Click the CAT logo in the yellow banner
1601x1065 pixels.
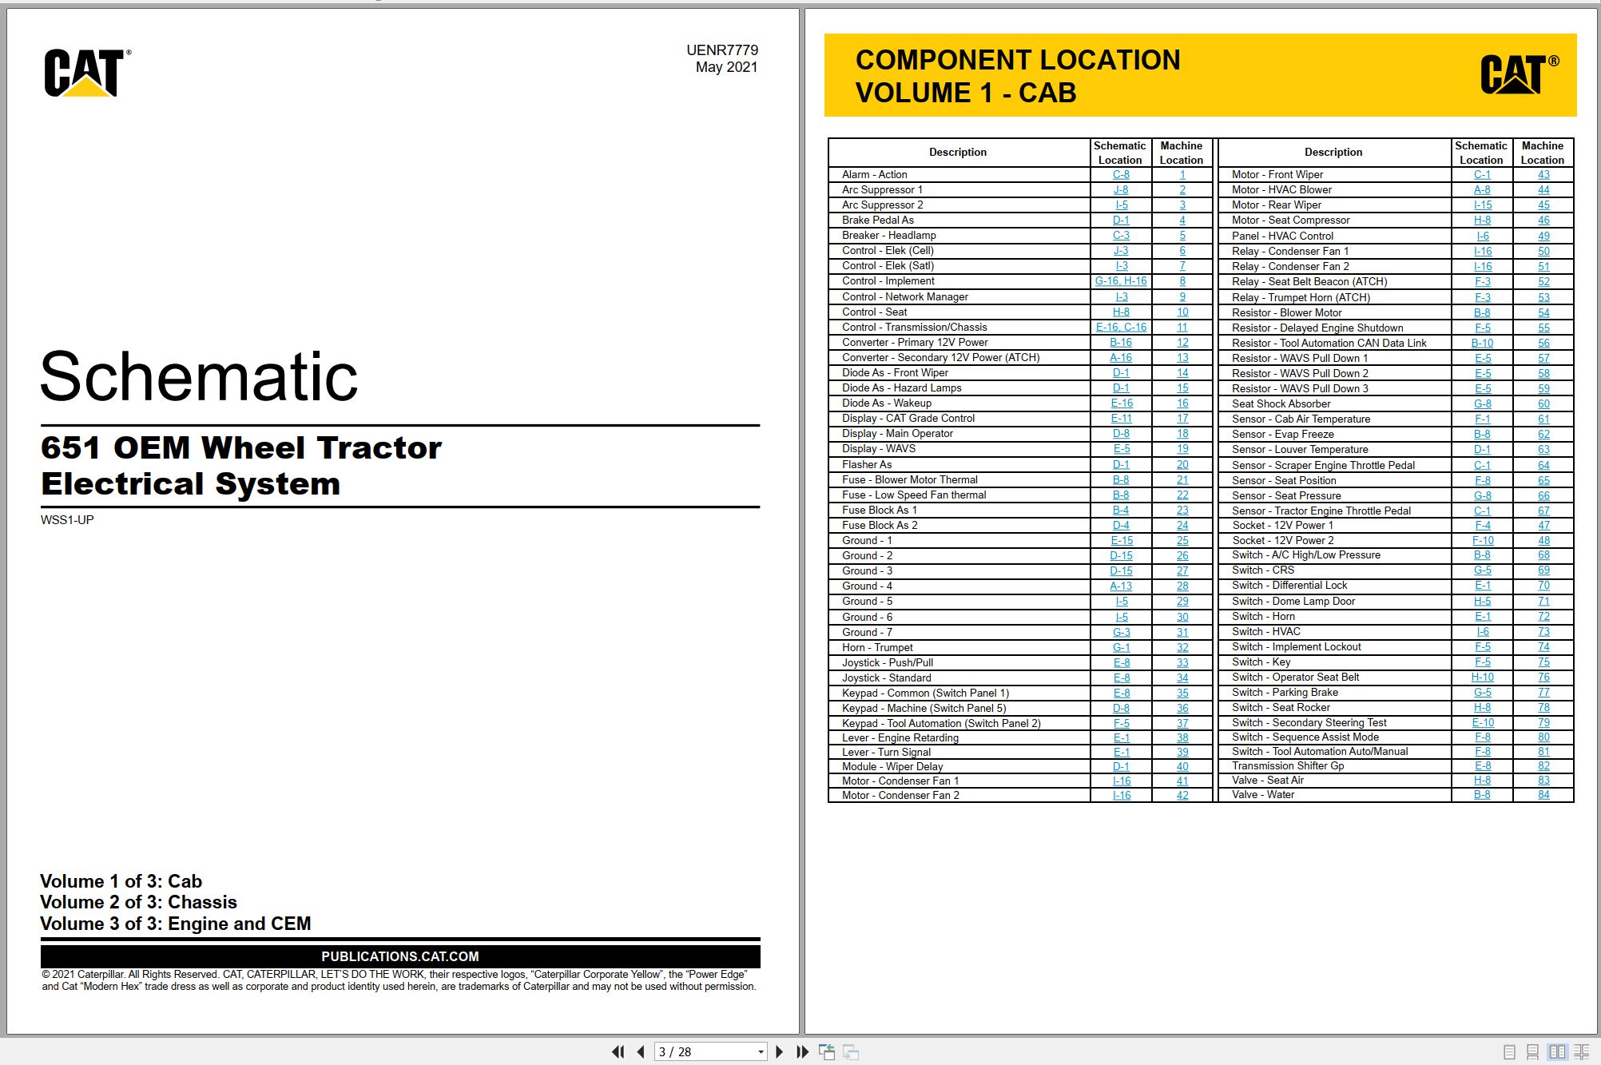click(x=1520, y=74)
